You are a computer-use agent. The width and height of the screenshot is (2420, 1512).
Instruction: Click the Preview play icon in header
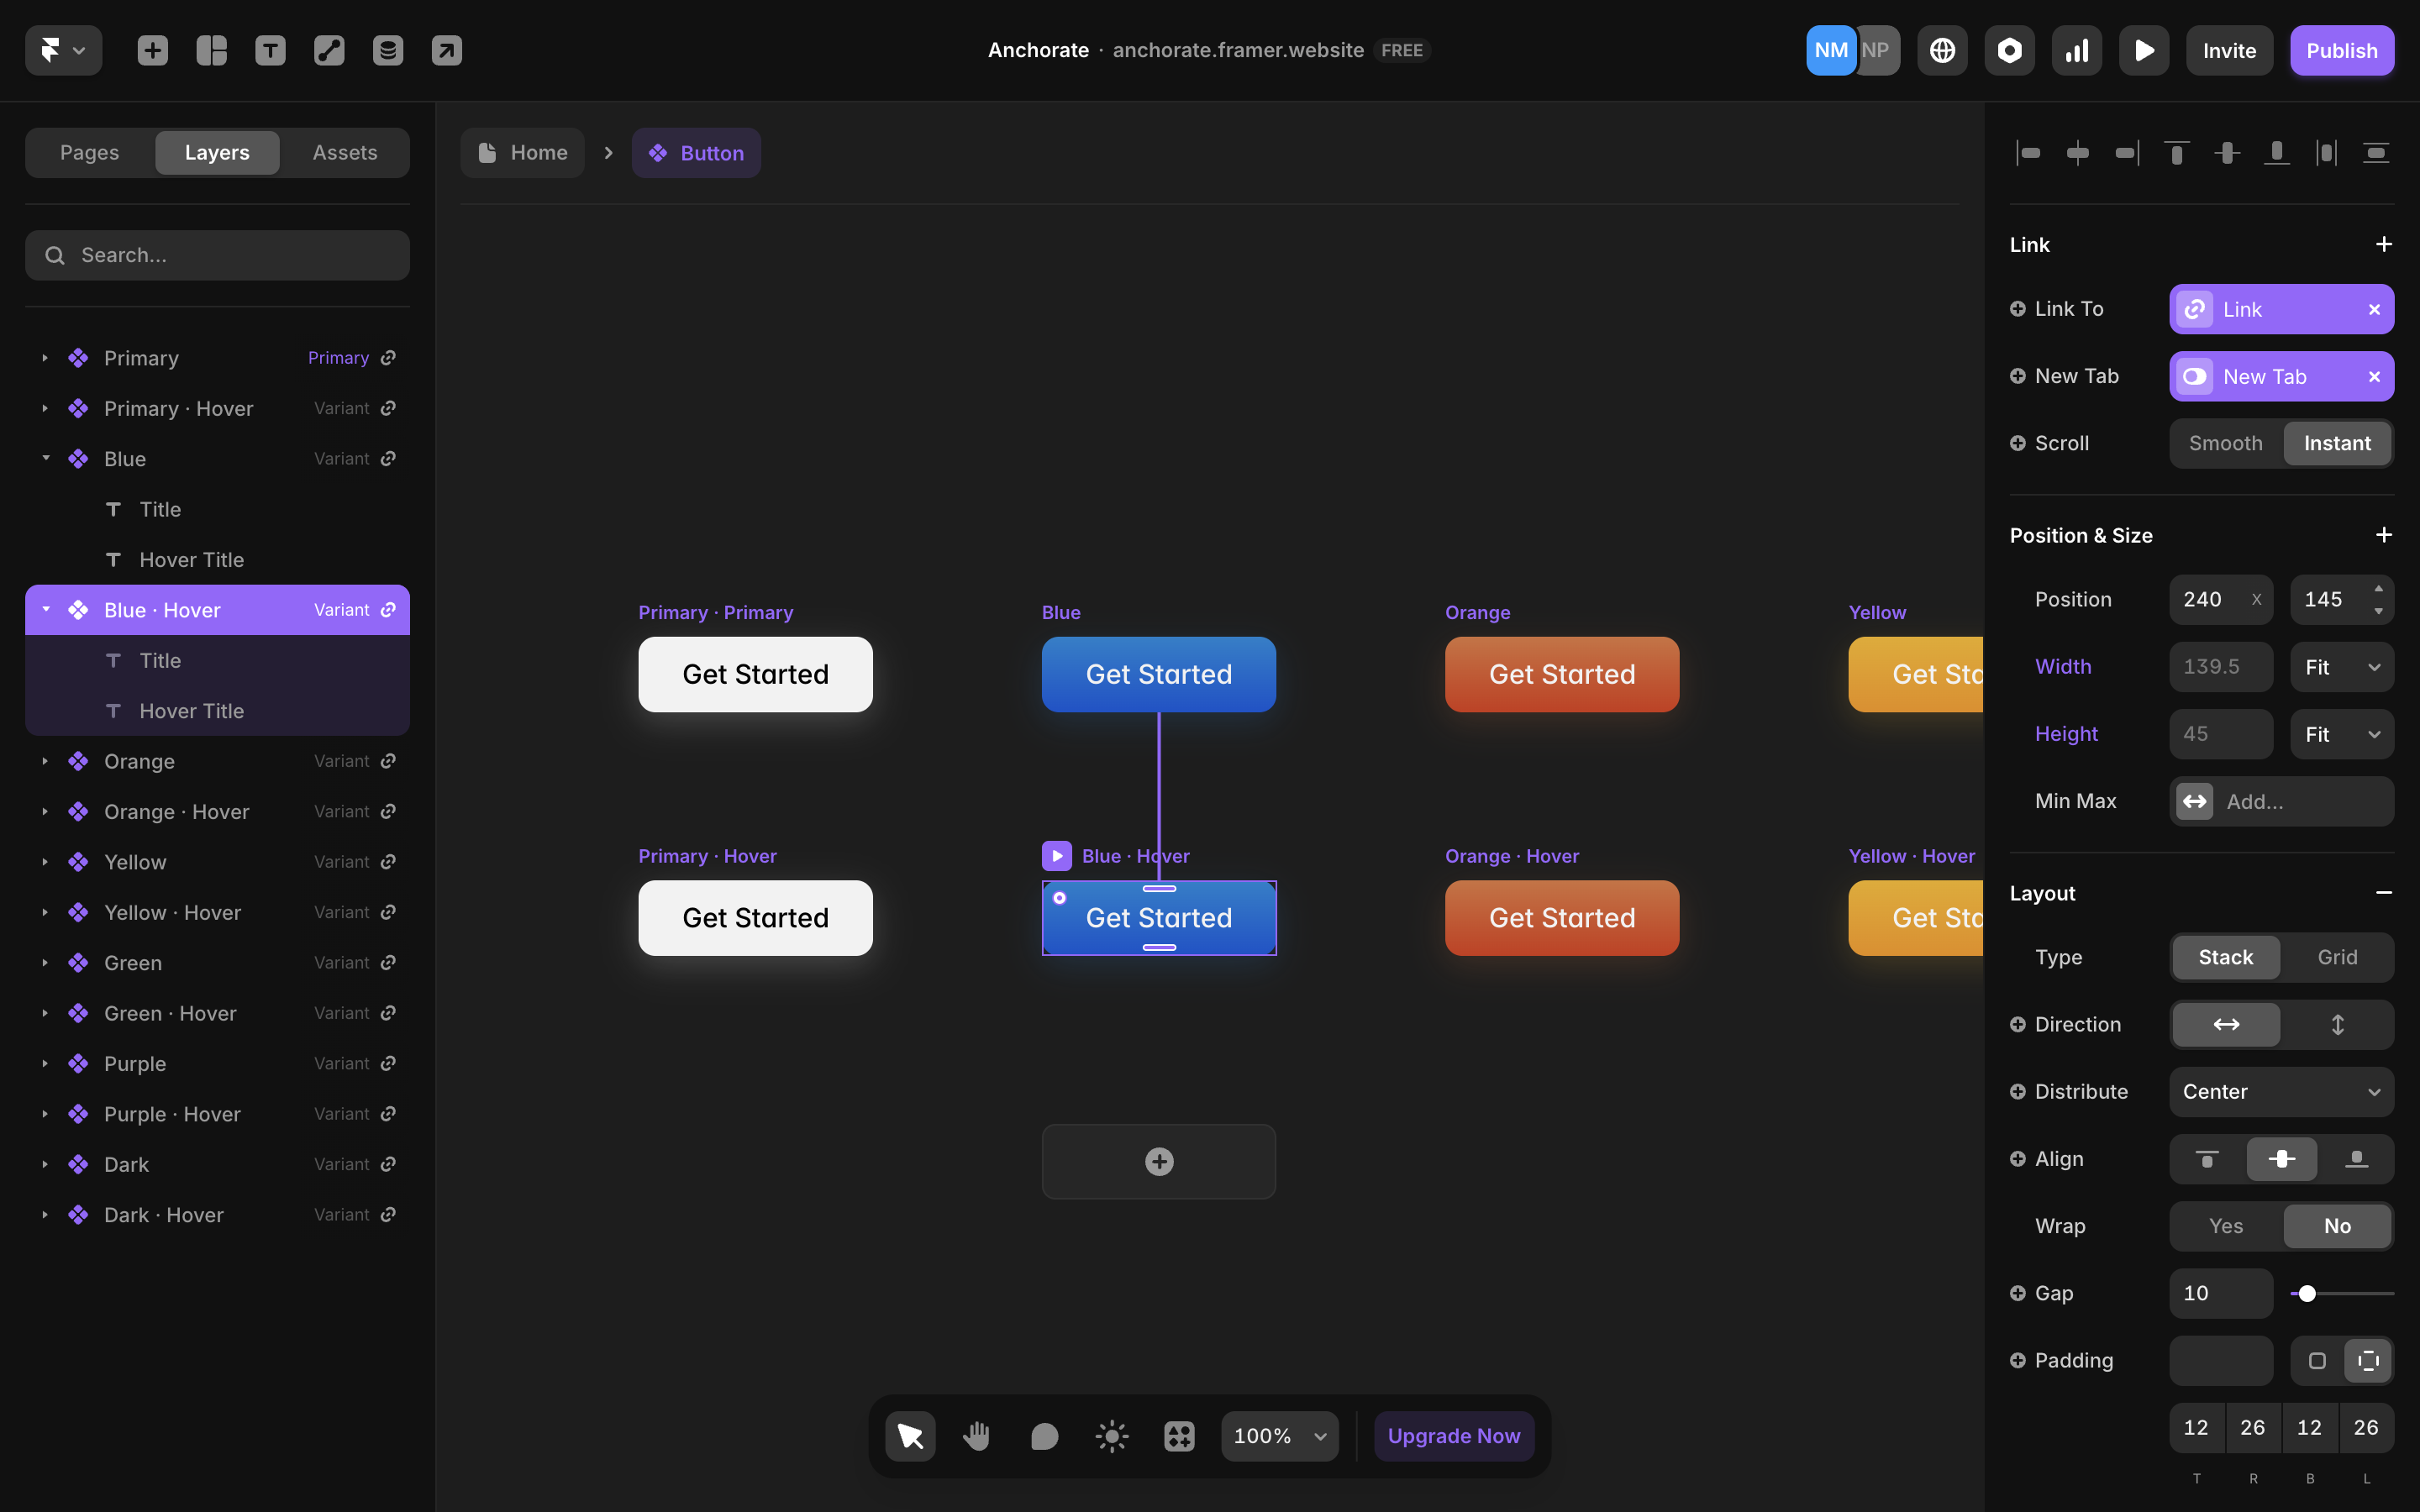pos(2143,50)
